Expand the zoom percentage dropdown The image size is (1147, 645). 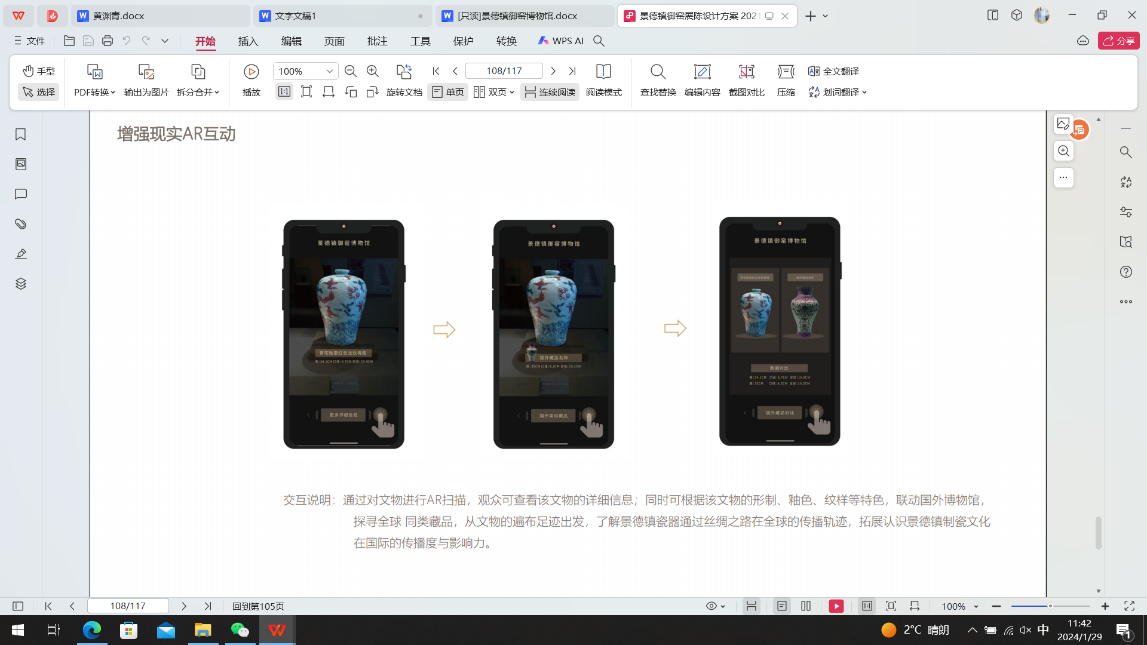click(329, 71)
